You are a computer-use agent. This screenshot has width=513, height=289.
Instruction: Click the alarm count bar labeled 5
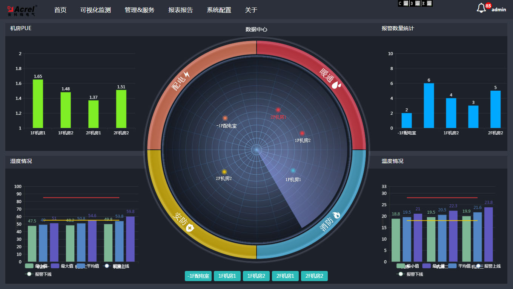coord(496,109)
